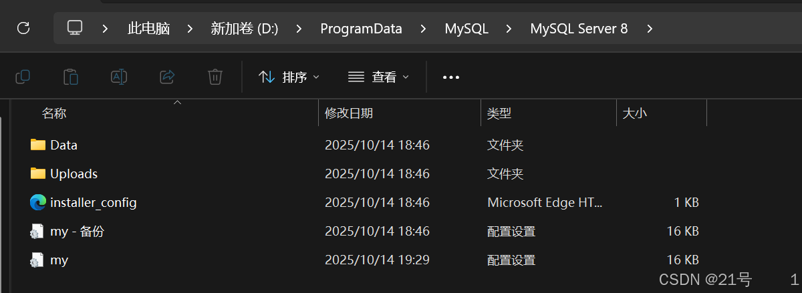
Task: Select the Rename toolbar icon
Action: (x=119, y=77)
